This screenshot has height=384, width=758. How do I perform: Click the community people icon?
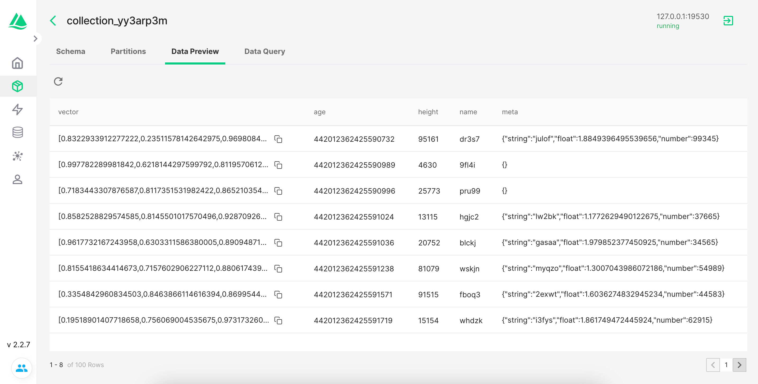point(21,368)
